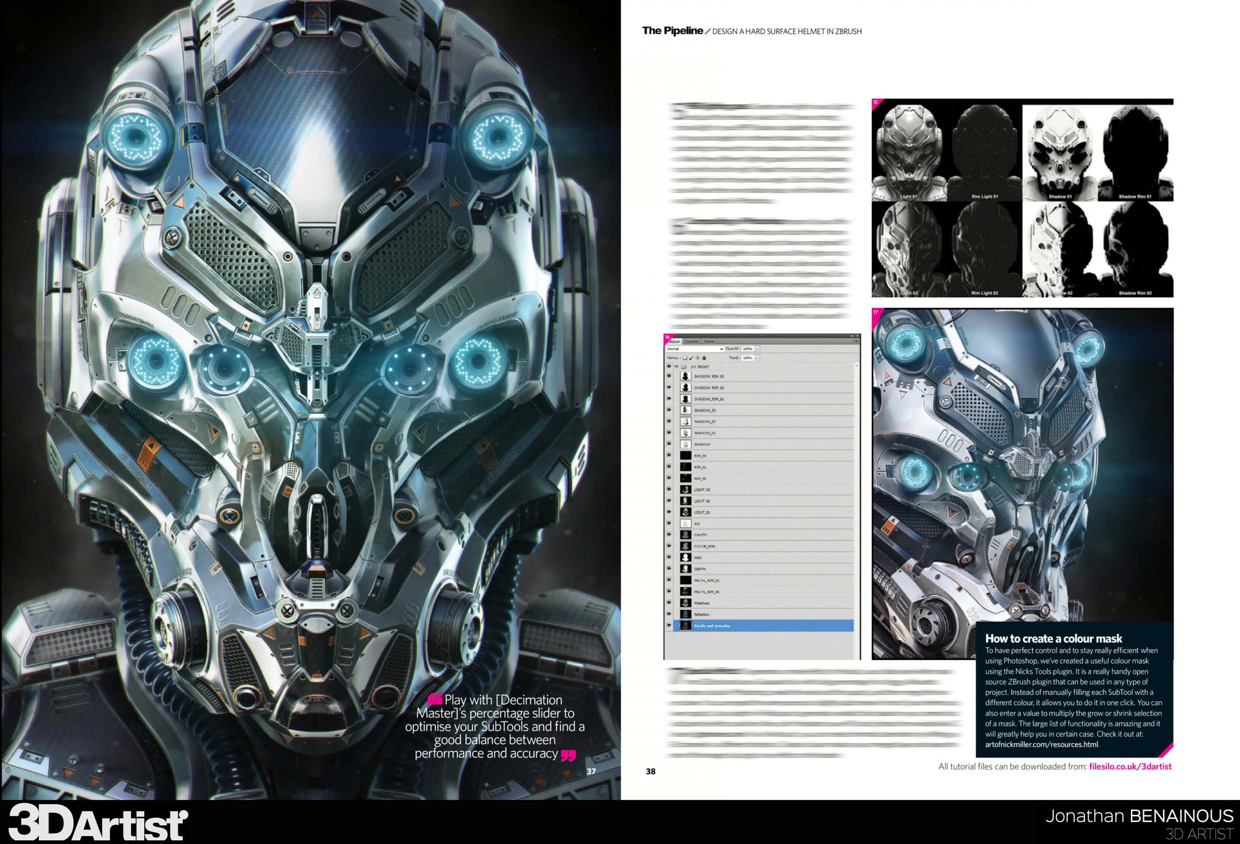
Task: Click 'Jonathan BENAINOUS' credit text
Action: point(1139,816)
